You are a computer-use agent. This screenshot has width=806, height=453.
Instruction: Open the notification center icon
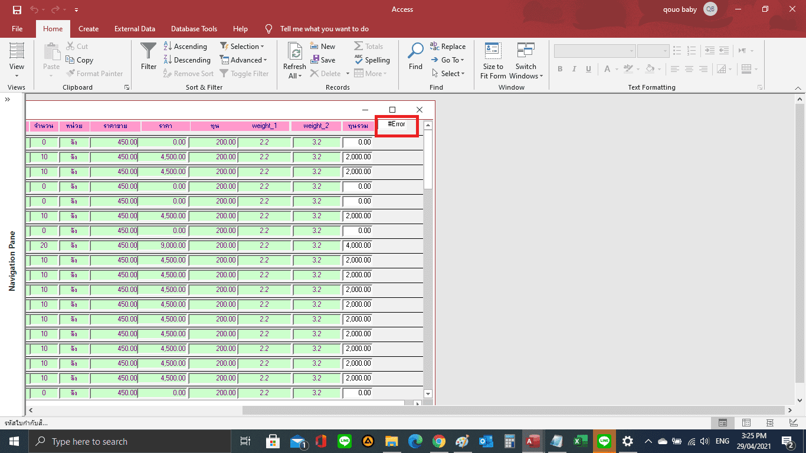pos(788,441)
